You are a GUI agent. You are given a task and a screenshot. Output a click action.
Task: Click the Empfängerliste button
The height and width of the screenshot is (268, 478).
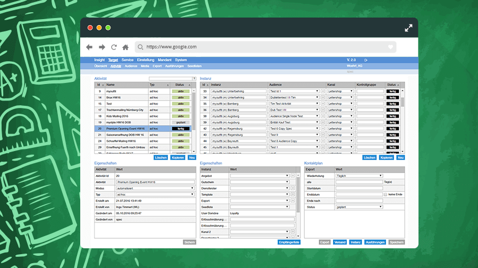coord(289,242)
